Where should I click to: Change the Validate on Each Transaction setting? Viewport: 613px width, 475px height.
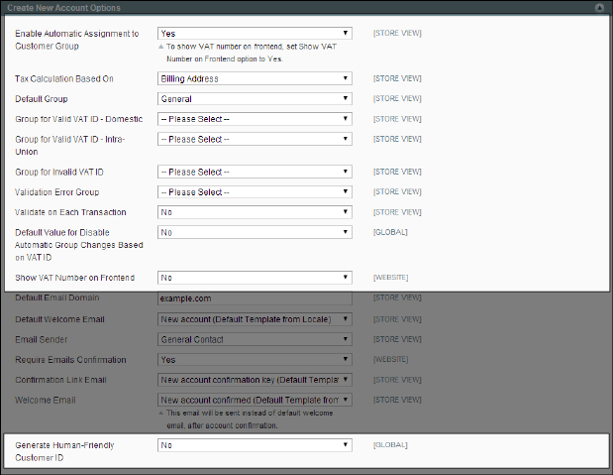pyautogui.click(x=255, y=212)
